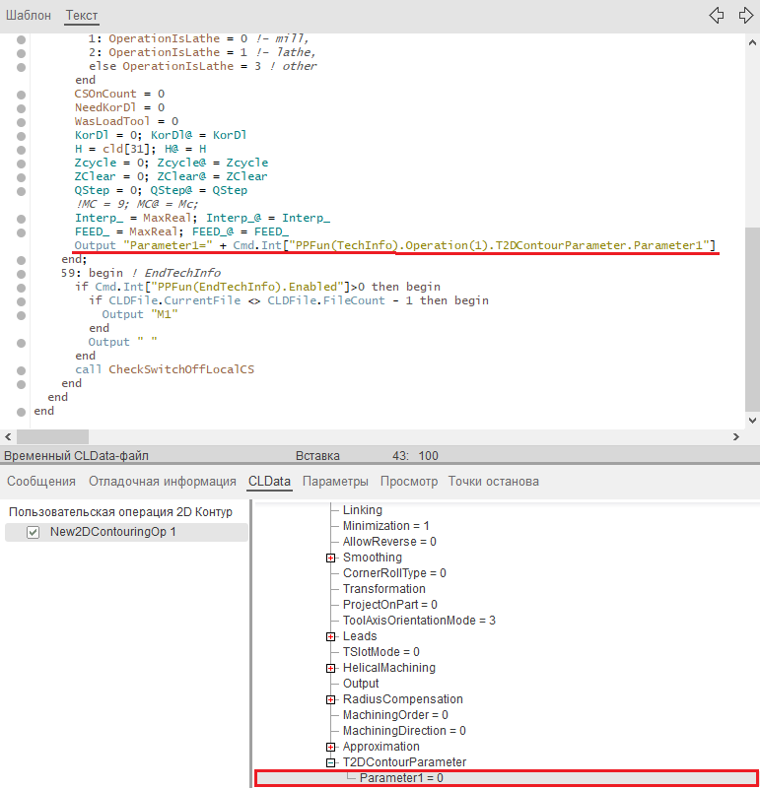Open the Отладочная информация tab
Viewport: 760px width, 789px height.
162,482
